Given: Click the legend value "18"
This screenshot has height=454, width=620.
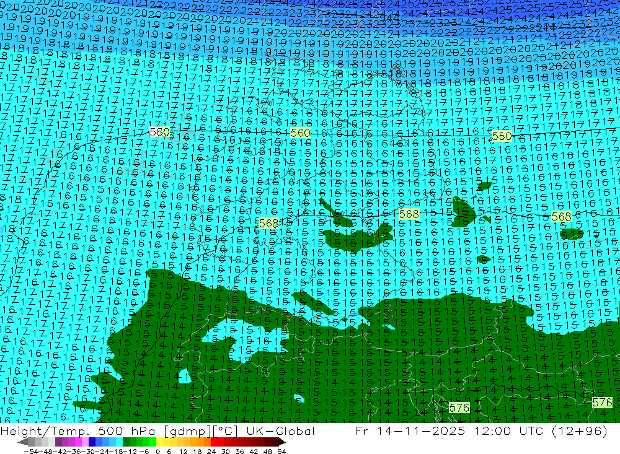Looking at the screenshot, I should coord(197,452).
